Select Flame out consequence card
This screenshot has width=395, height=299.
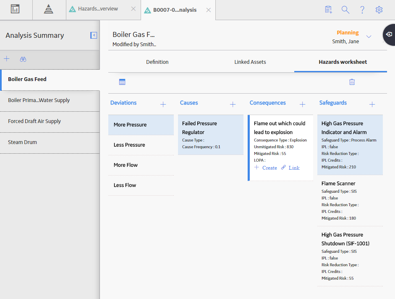pos(280,148)
